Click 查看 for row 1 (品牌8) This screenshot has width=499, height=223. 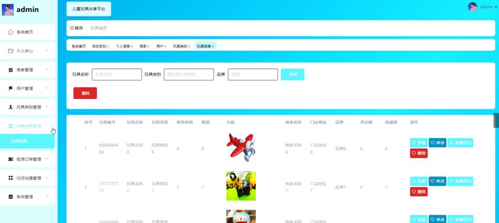coord(419,143)
